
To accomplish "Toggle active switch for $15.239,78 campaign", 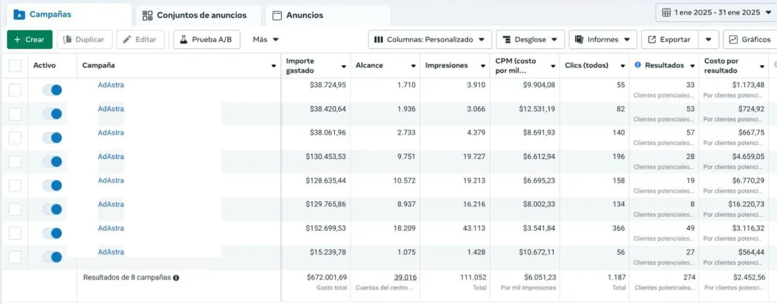I will click(52, 257).
